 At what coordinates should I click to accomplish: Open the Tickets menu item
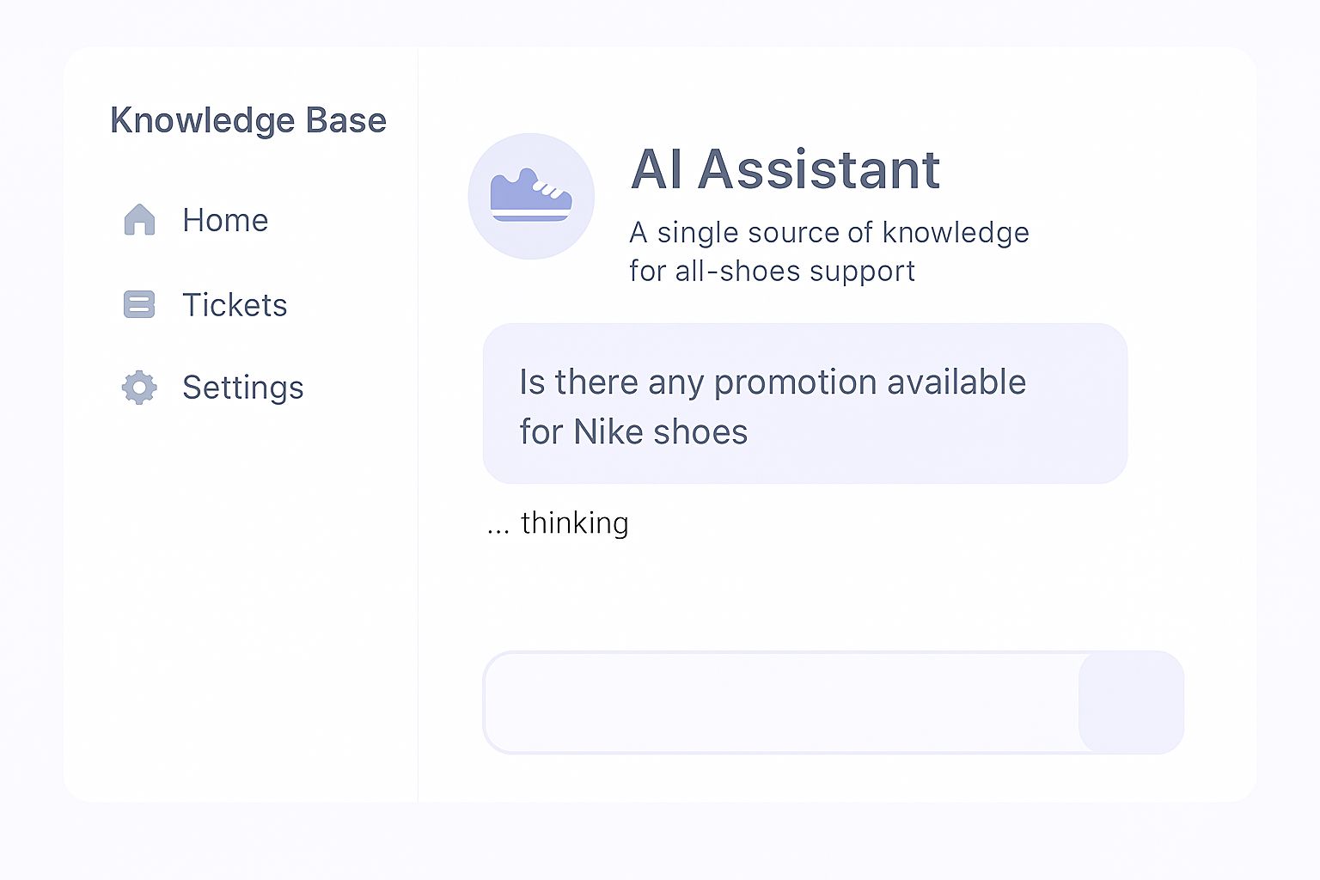tap(205, 304)
